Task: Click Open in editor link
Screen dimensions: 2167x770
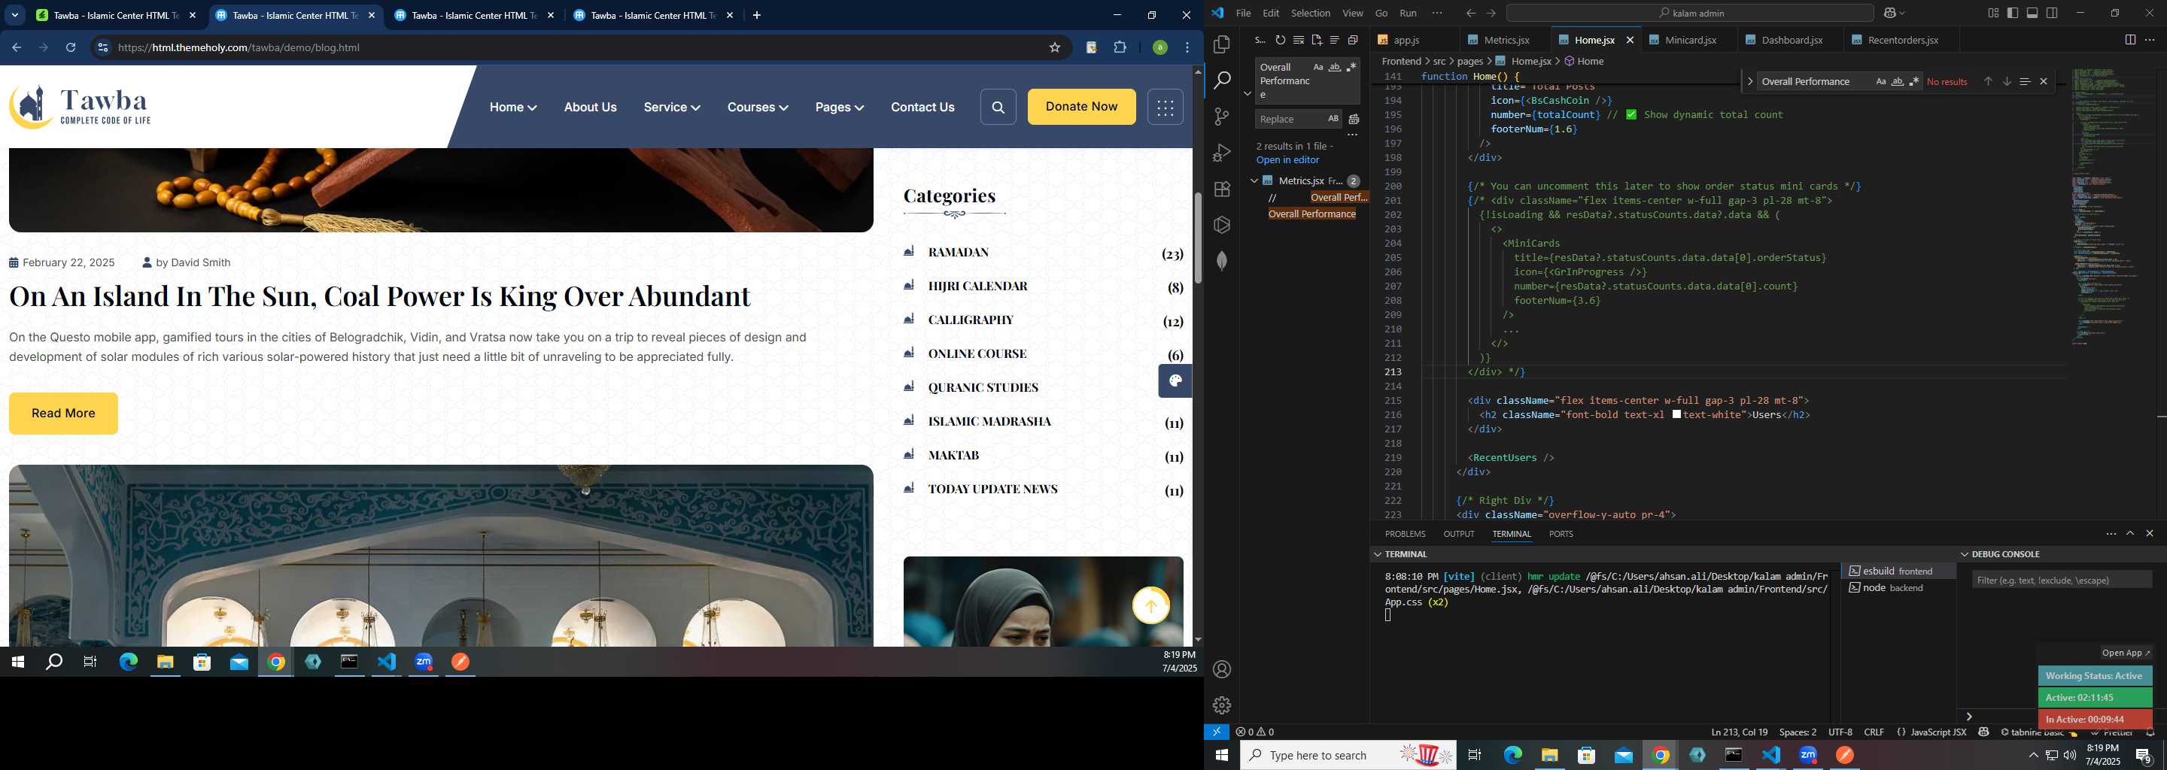Action: (1287, 161)
